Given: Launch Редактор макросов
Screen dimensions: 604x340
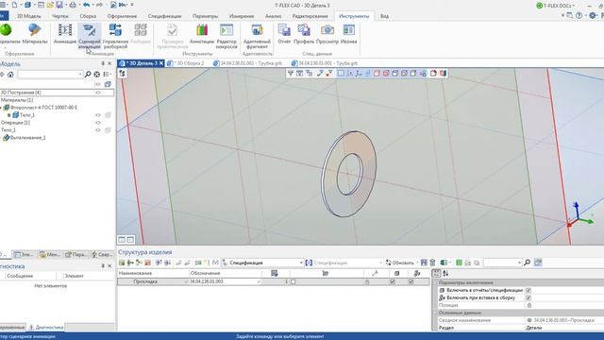Looking at the screenshot, I should point(226,36).
